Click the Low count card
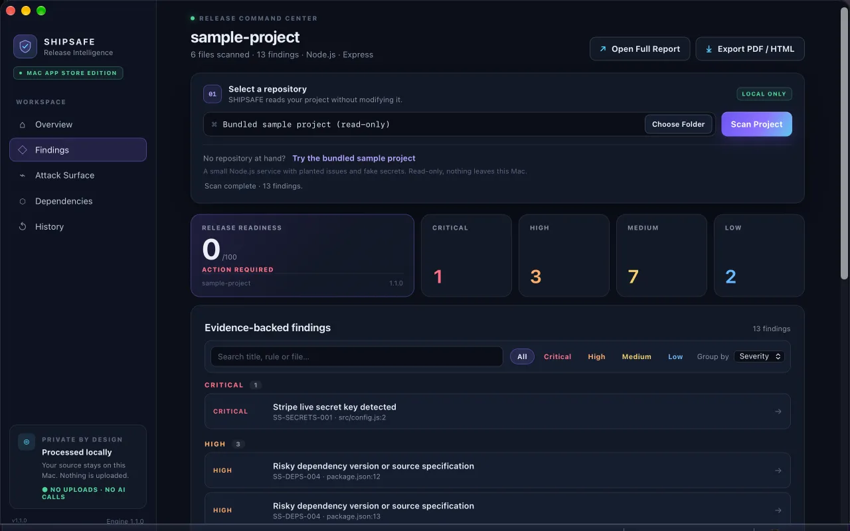This screenshot has height=531, width=850. [759, 255]
